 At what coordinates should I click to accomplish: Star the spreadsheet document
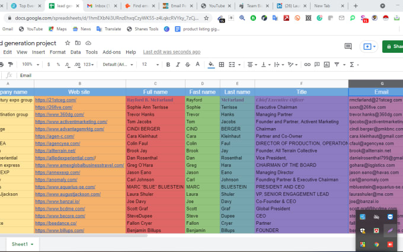coord(68,43)
